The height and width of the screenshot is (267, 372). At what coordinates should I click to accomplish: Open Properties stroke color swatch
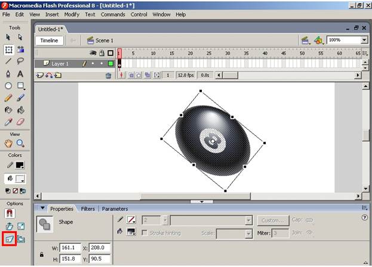131,220
